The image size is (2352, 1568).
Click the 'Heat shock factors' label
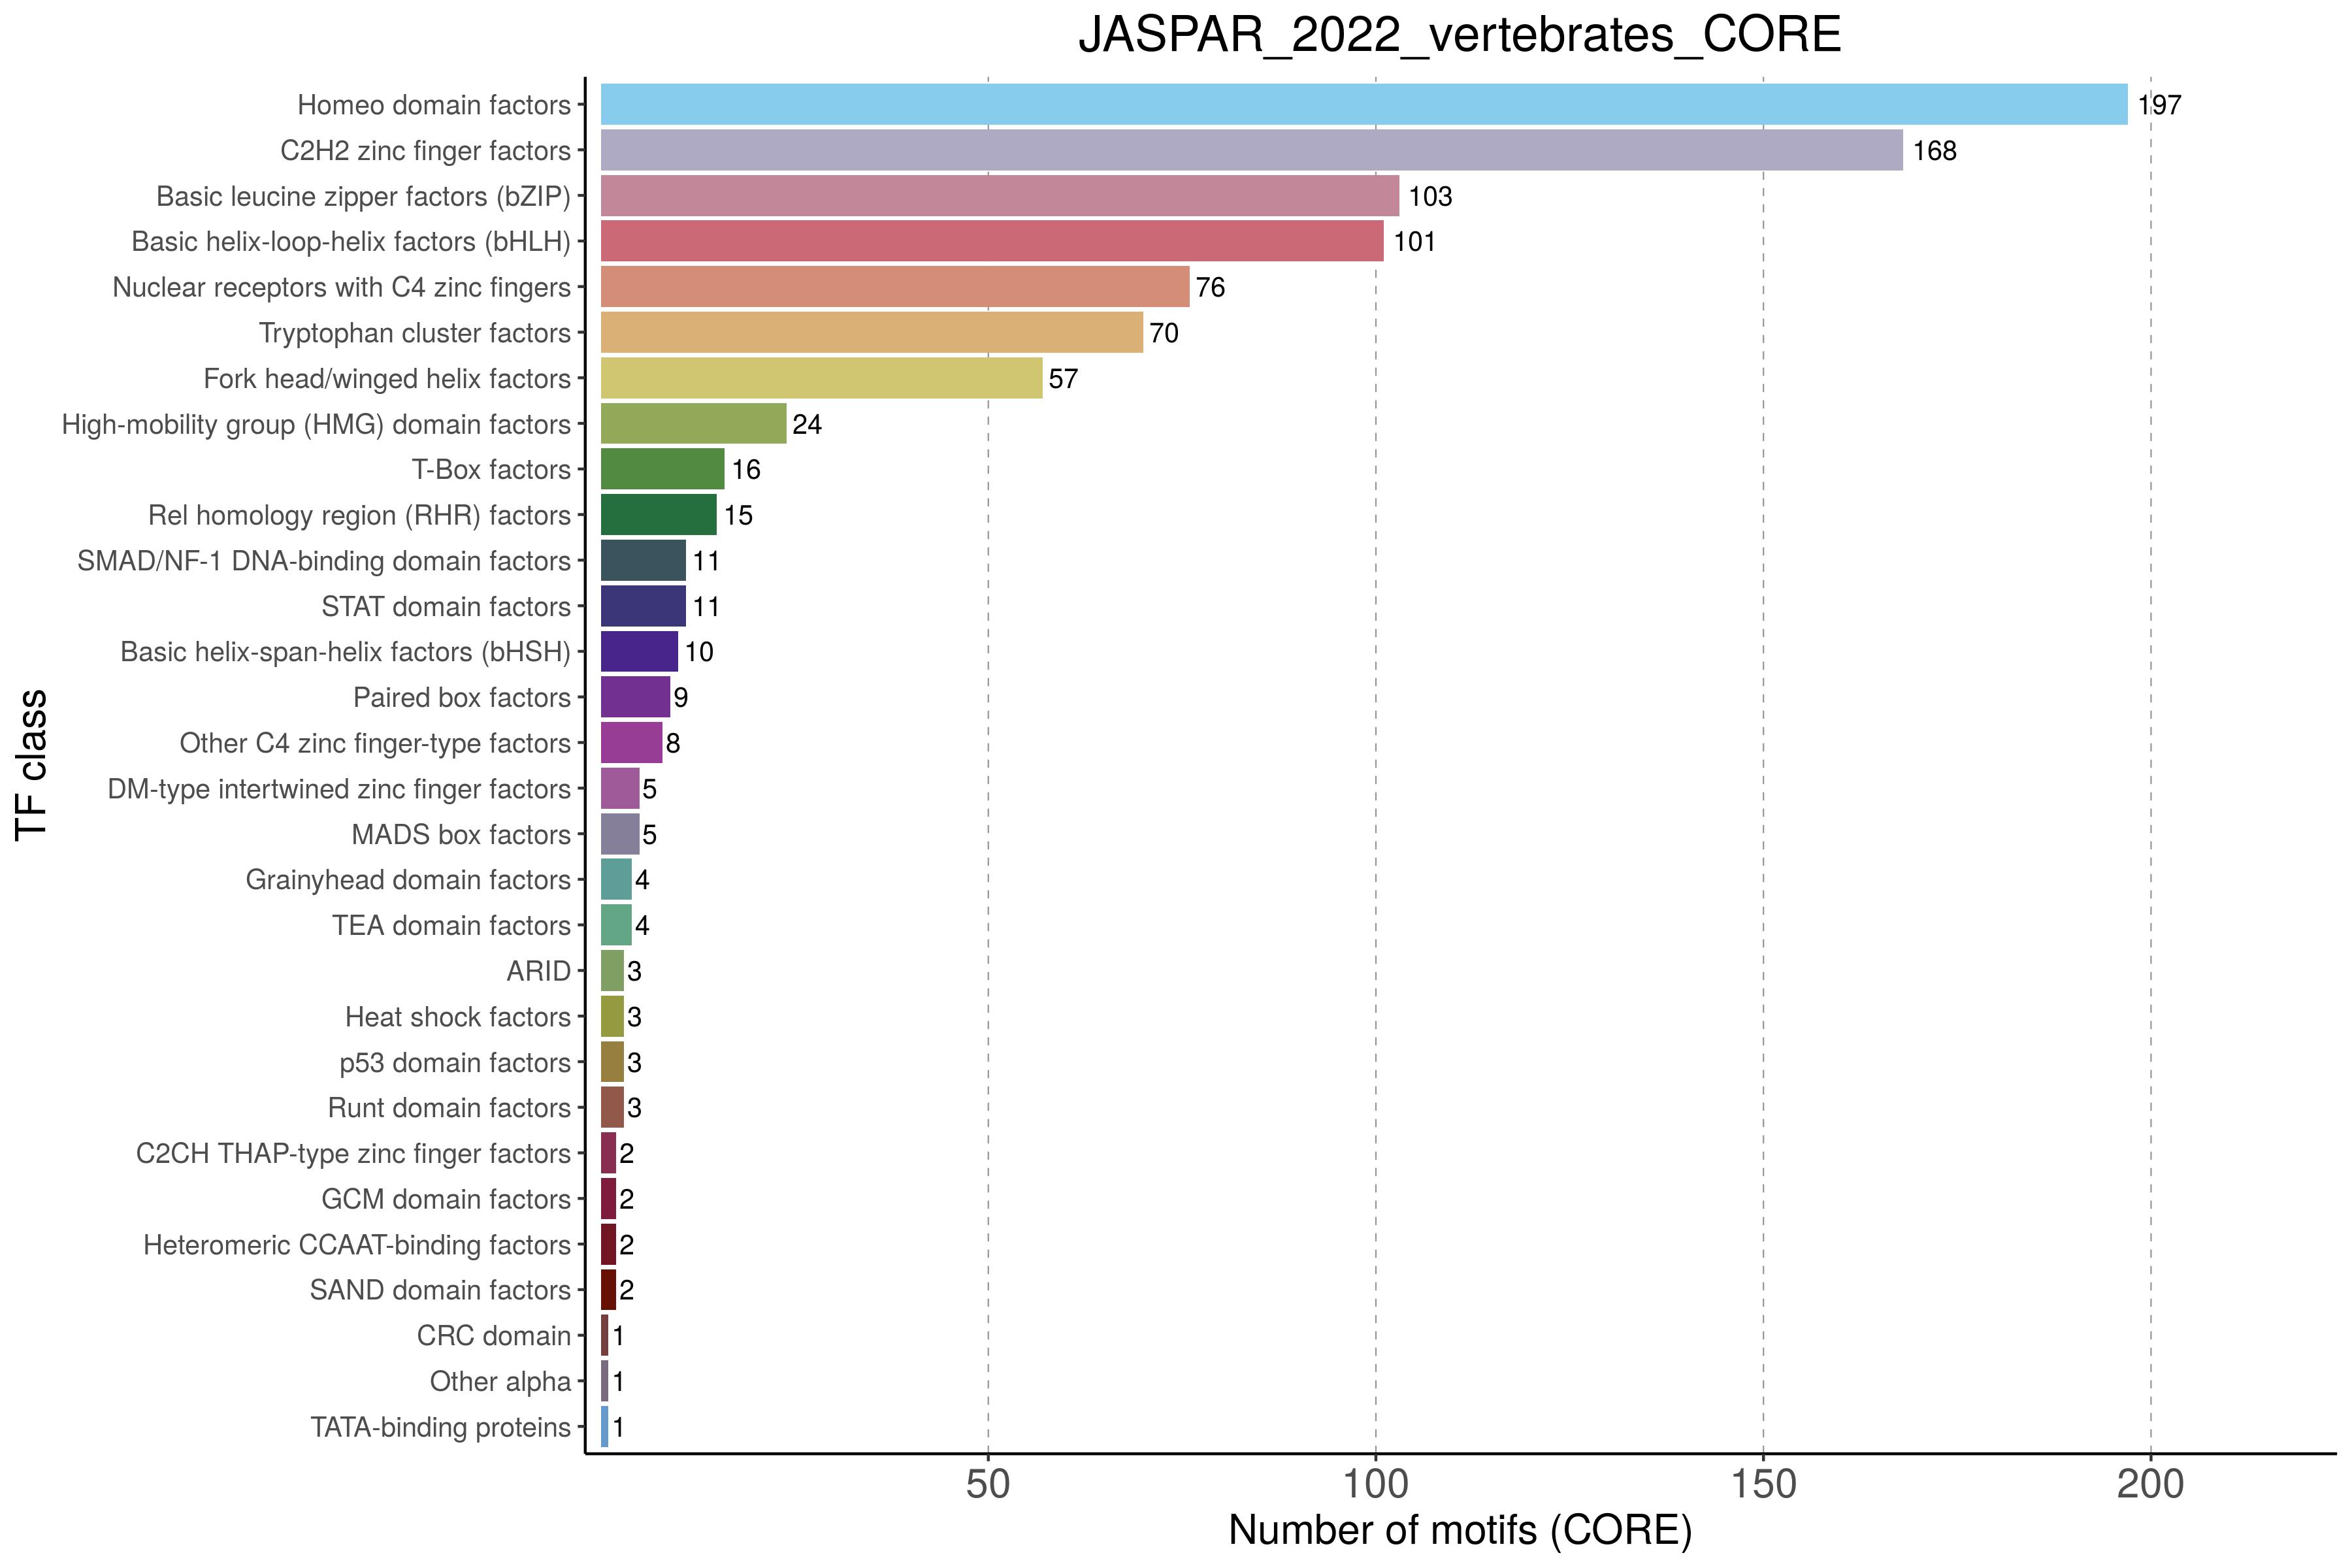[458, 1017]
